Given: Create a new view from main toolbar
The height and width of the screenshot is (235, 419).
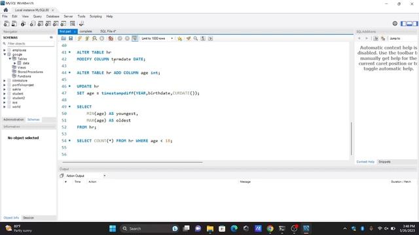Looking at the screenshot, I should click(x=48, y=23).
